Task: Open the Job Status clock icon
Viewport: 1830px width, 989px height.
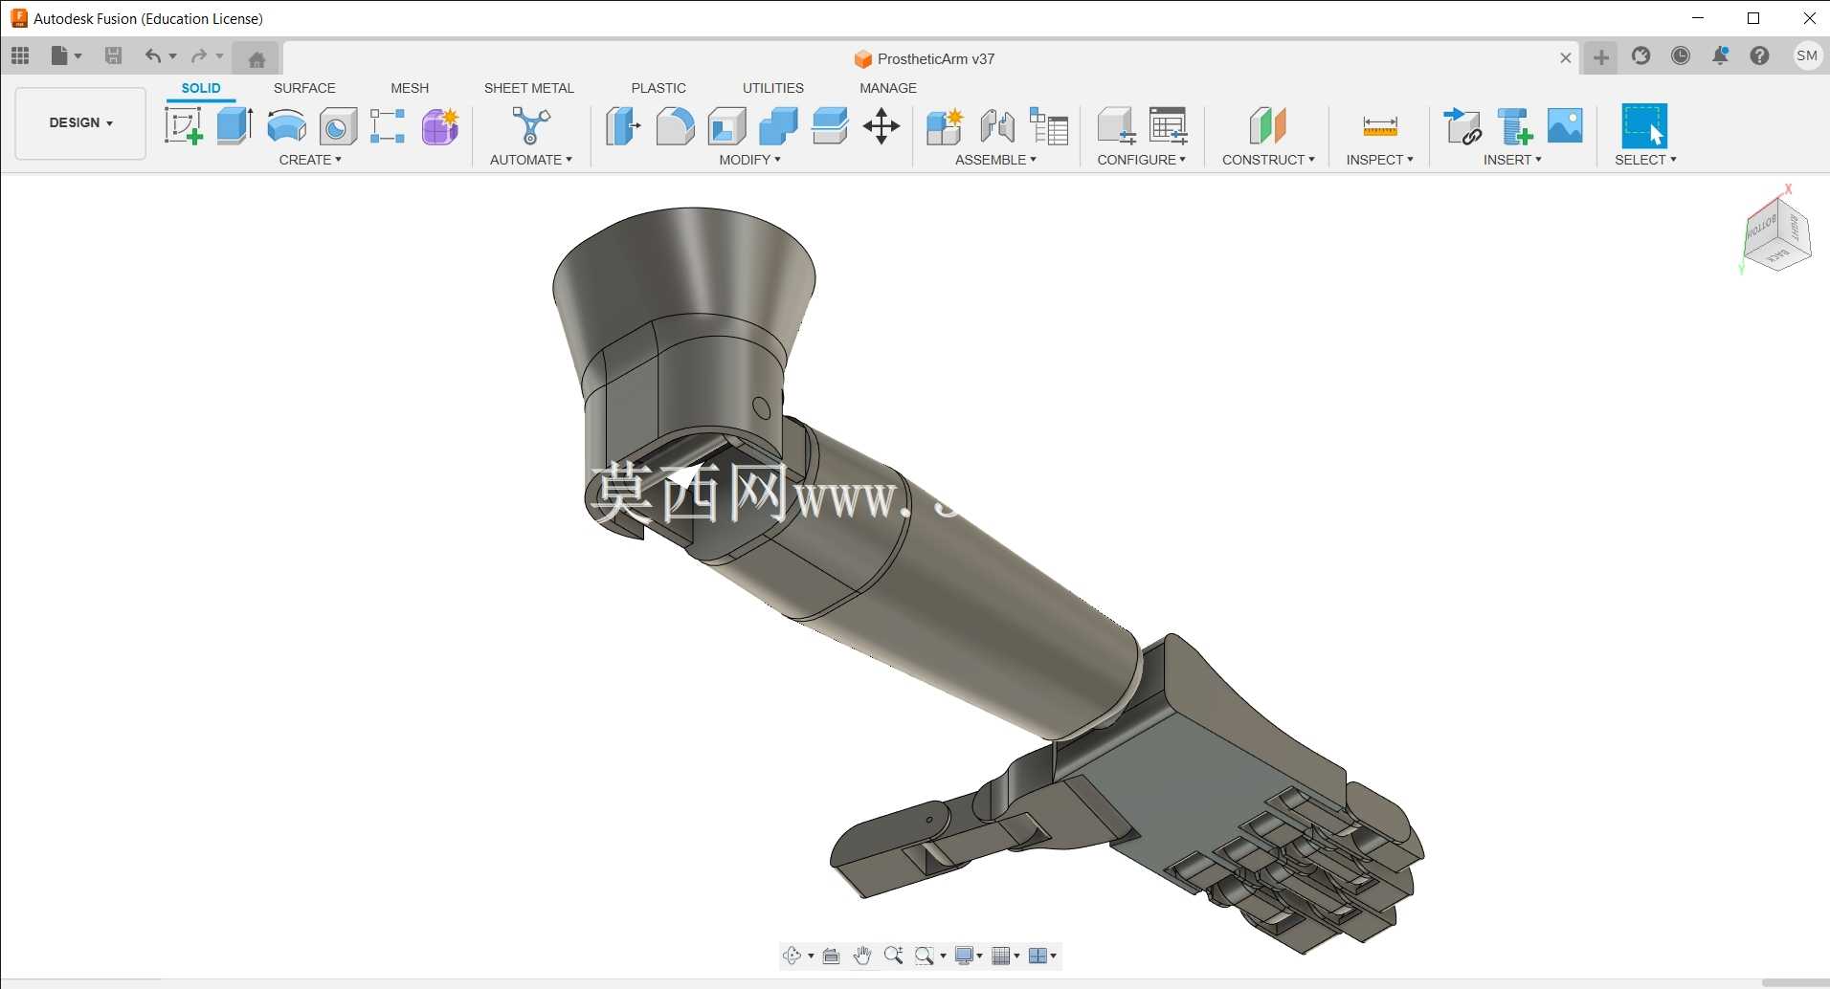Action: click(x=1681, y=55)
